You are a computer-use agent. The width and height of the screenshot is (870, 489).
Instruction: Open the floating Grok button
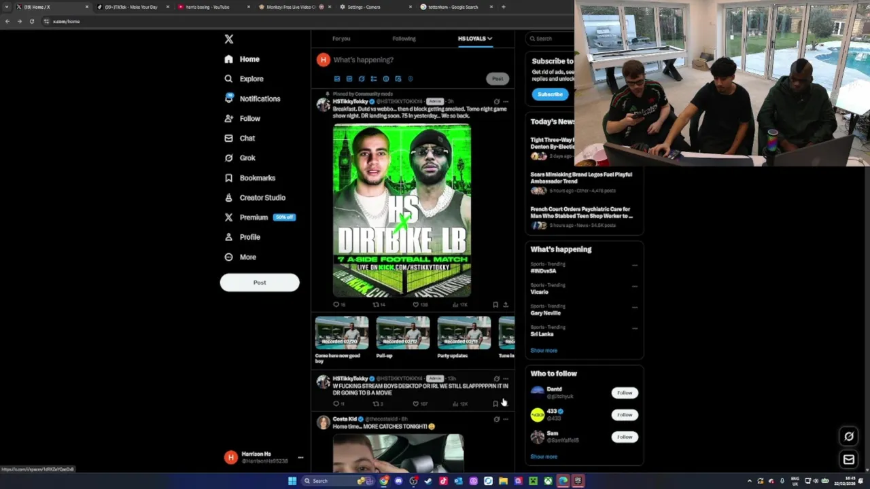(x=849, y=436)
